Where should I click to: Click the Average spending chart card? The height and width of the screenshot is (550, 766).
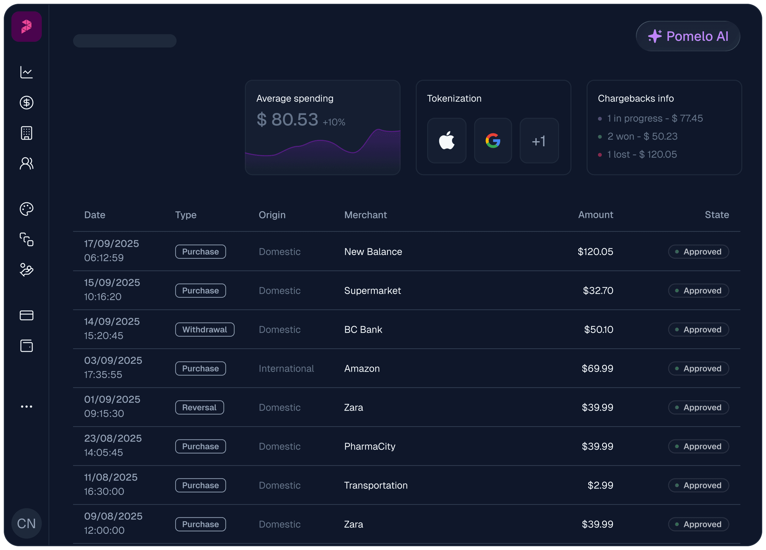pos(322,127)
